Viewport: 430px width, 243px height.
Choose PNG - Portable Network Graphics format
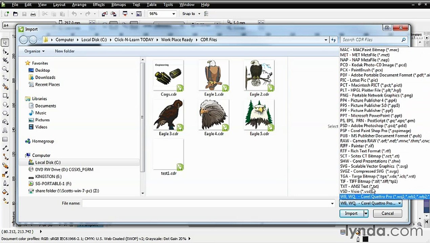click(x=377, y=96)
